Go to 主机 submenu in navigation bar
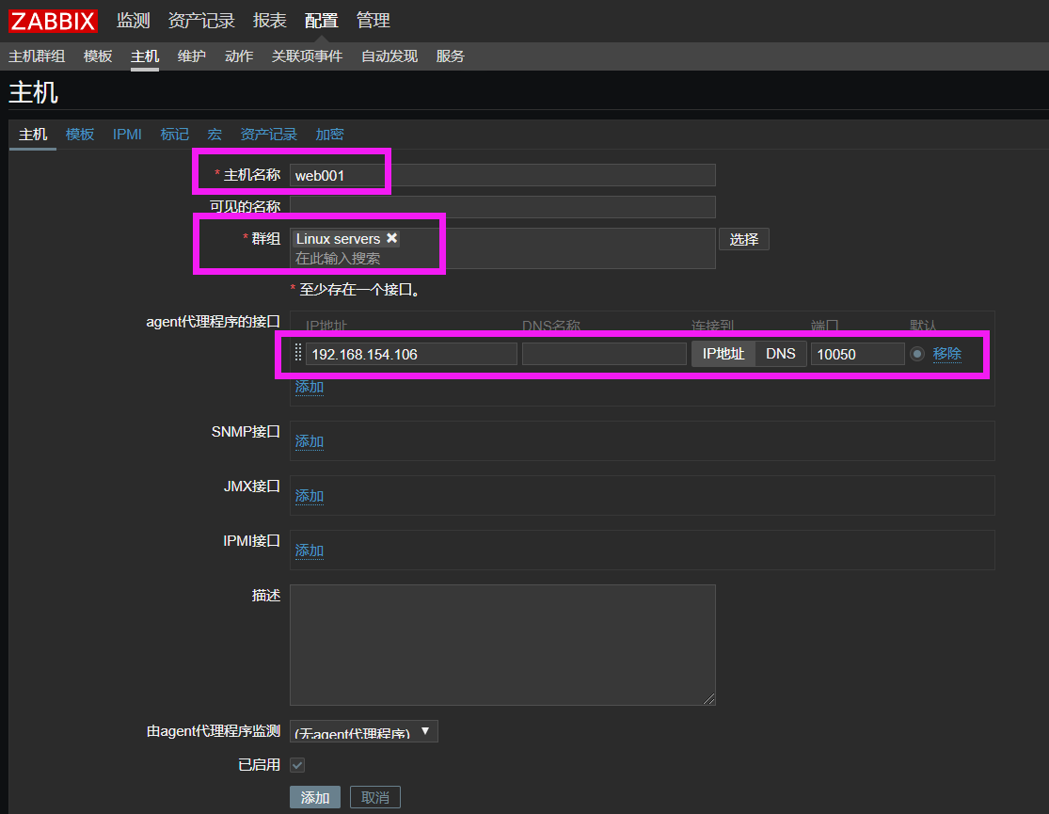The height and width of the screenshot is (814, 1049). pyautogui.click(x=145, y=56)
